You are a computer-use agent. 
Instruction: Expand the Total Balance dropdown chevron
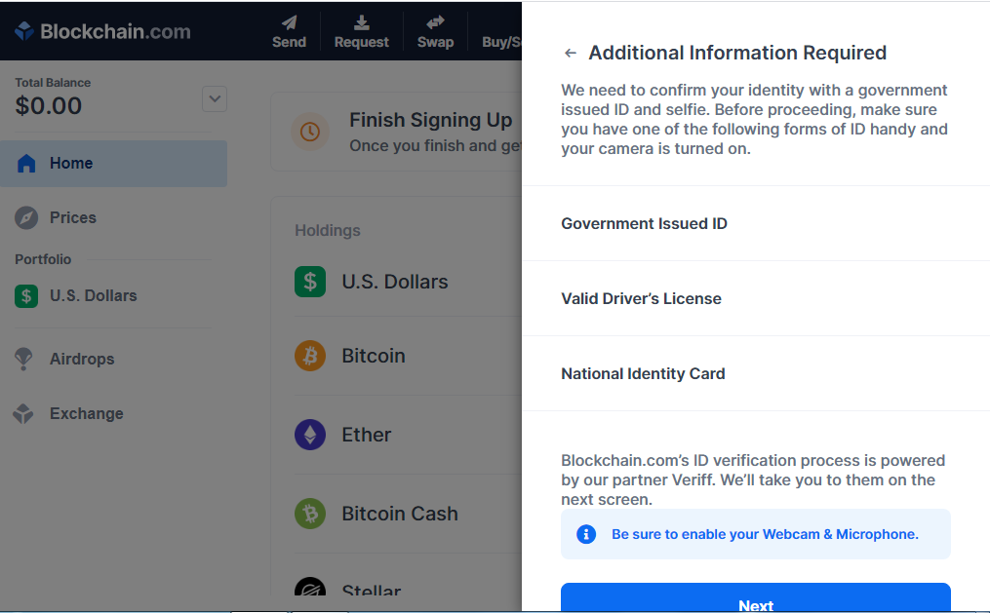point(215,99)
